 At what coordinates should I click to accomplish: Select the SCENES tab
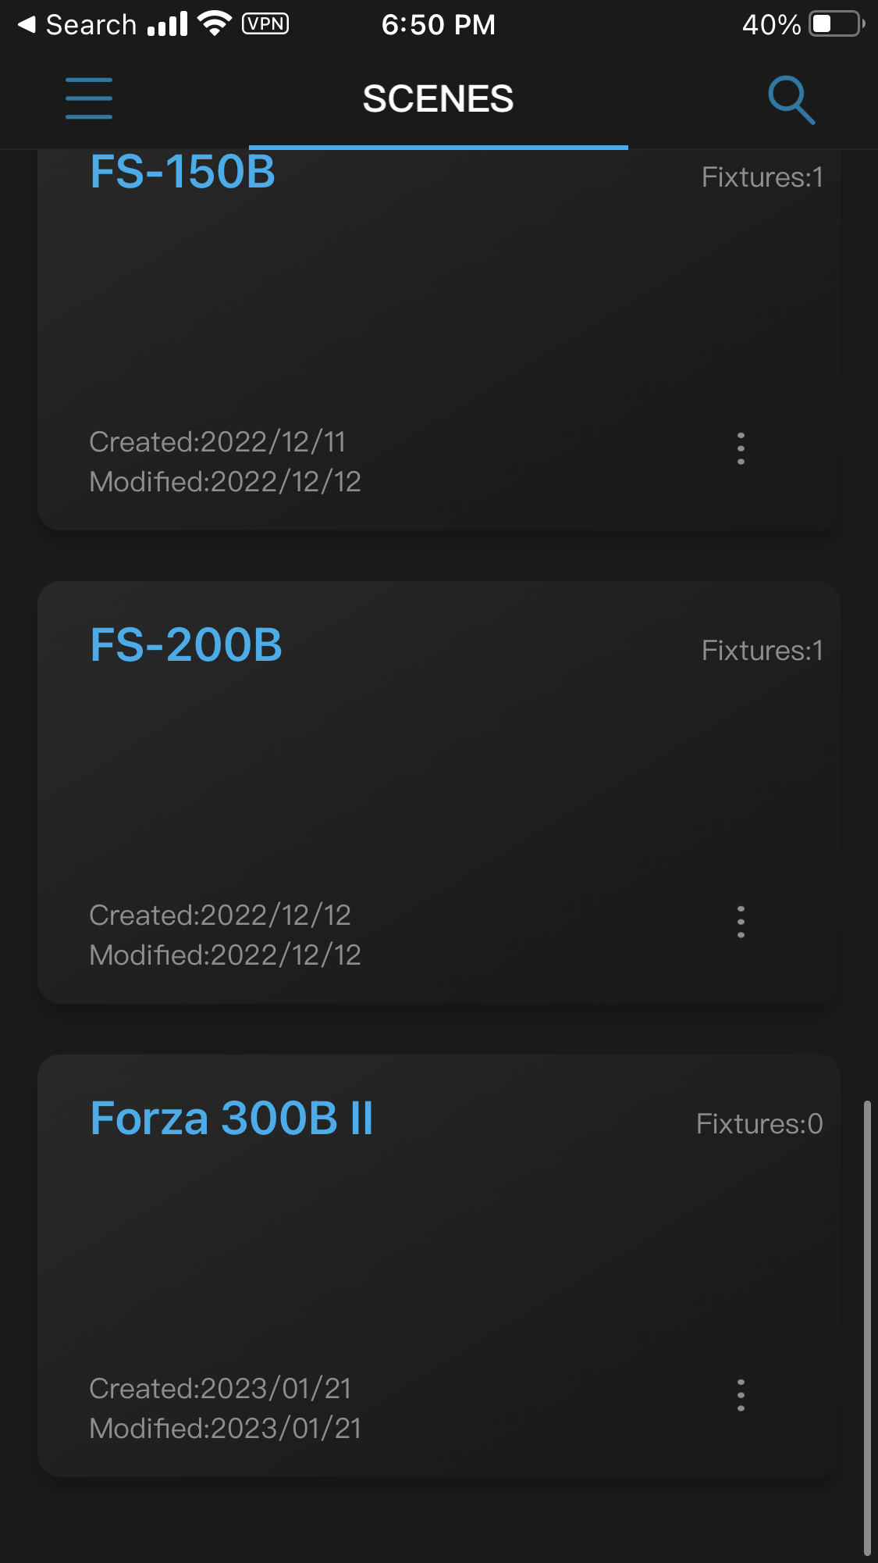click(x=438, y=99)
